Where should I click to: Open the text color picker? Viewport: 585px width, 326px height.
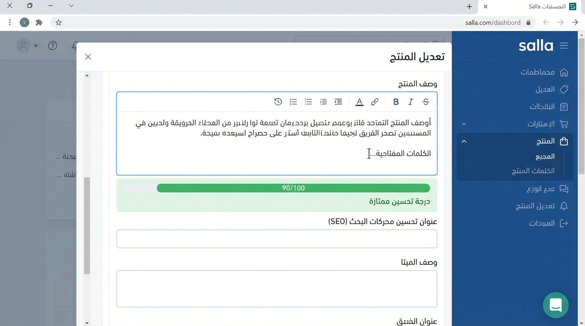pos(359,102)
